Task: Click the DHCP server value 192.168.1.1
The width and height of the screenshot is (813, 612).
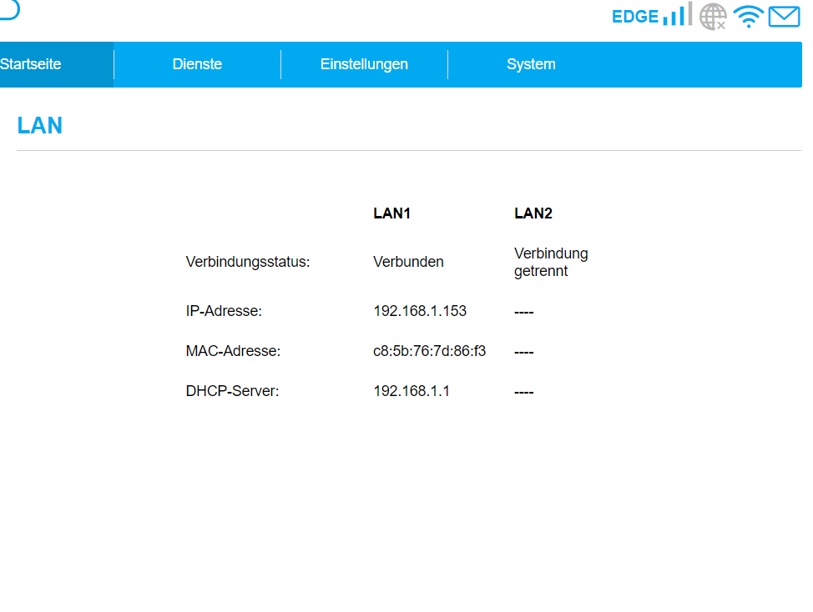Action: tap(412, 391)
